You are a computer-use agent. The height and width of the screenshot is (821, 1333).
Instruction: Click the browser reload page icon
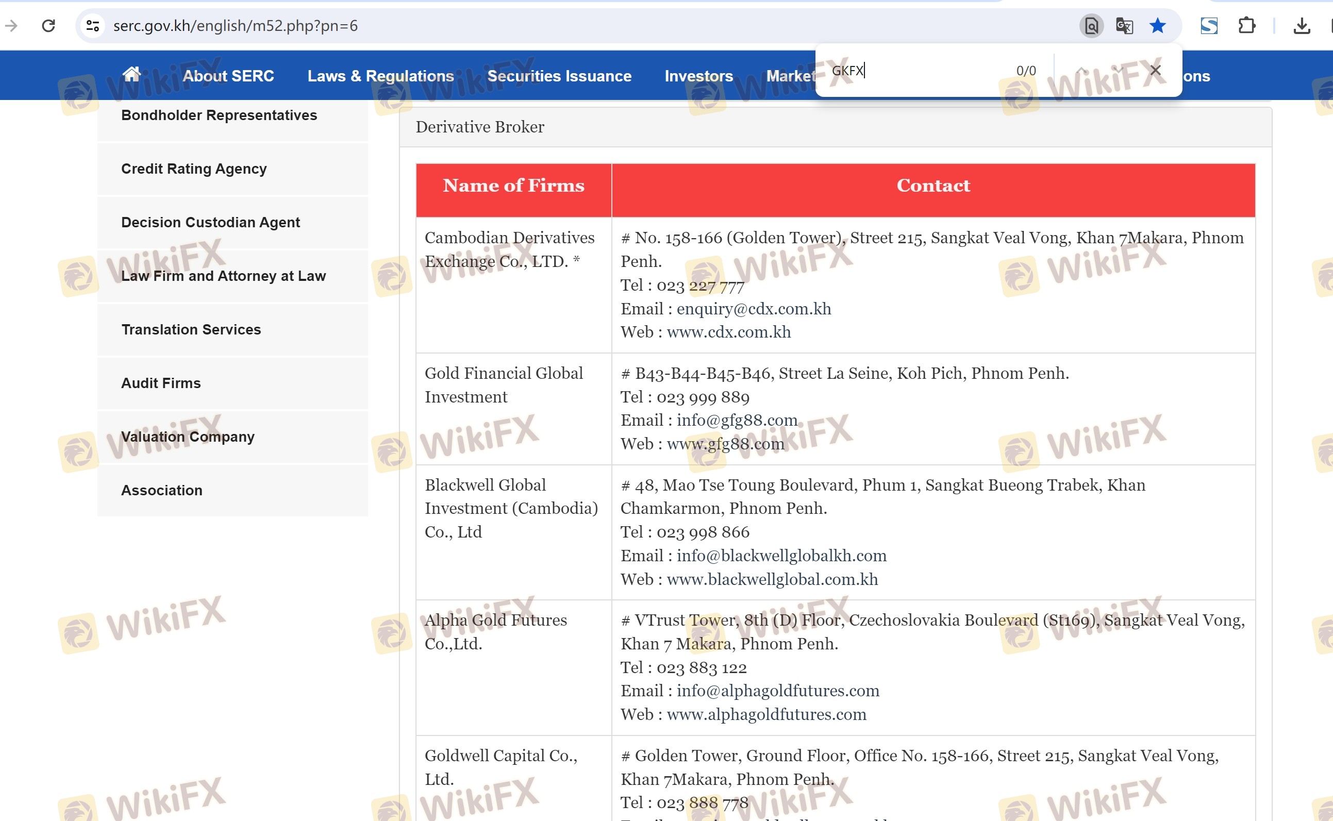(48, 26)
